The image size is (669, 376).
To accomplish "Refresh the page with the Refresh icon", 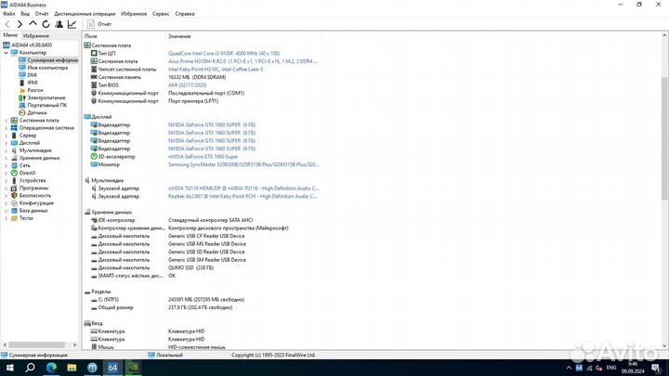I will 47,24.
